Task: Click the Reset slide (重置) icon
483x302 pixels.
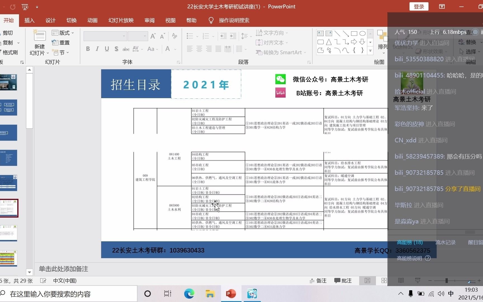Action: tap(55, 43)
